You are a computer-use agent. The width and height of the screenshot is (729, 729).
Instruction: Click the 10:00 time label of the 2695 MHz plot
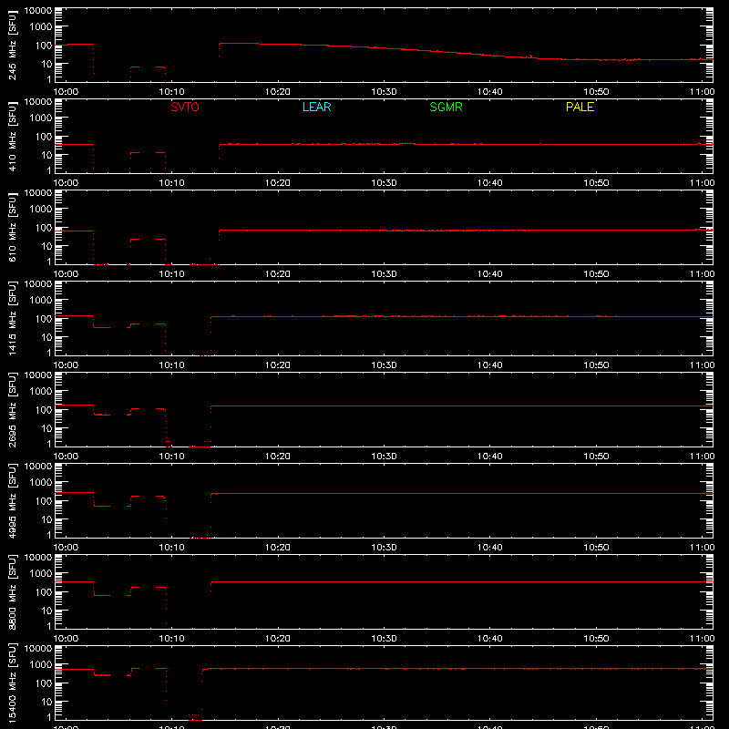pos(66,457)
